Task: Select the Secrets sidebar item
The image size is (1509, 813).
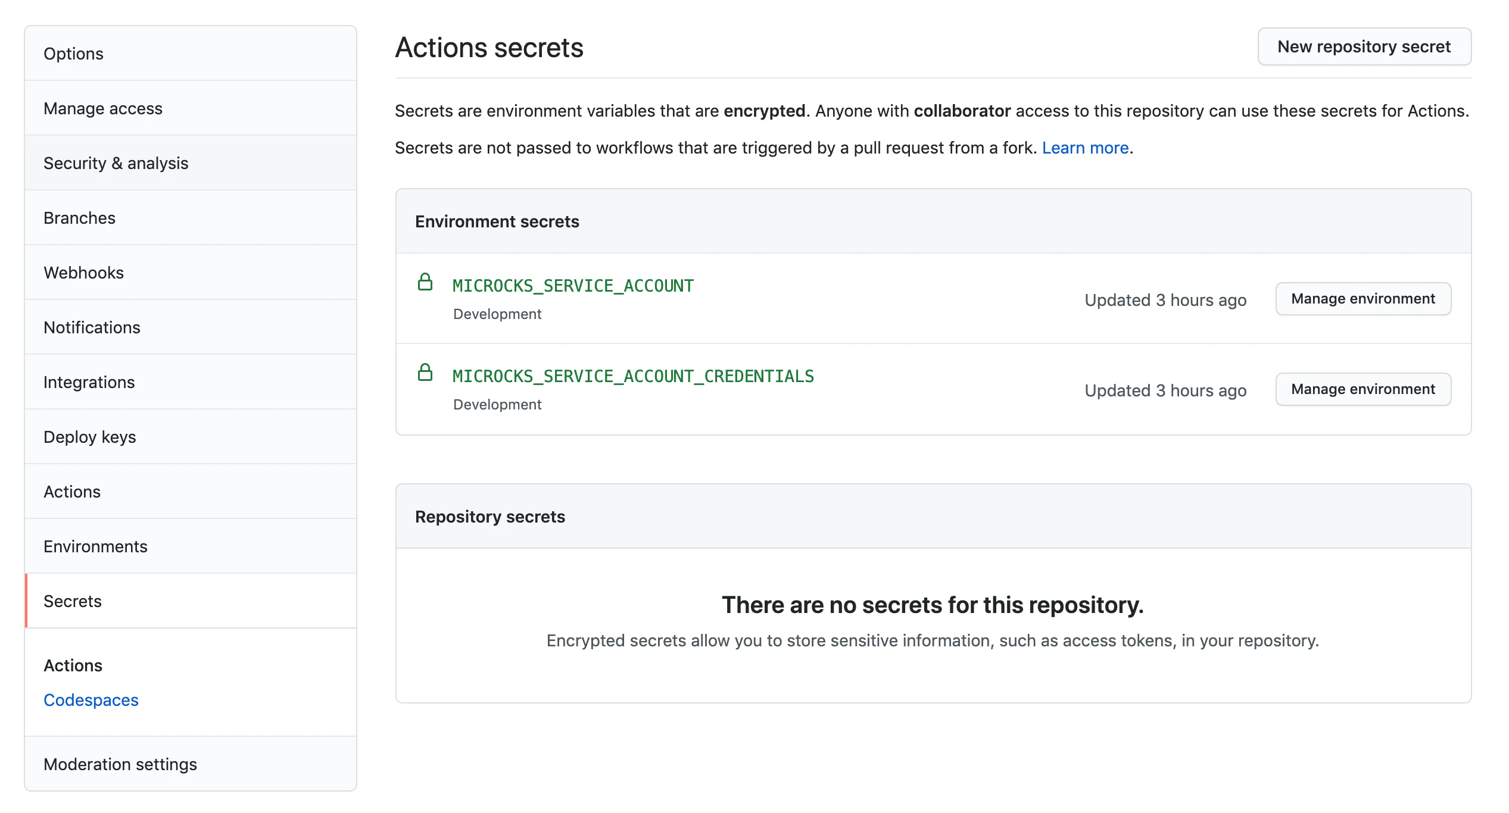Action: click(73, 601)
